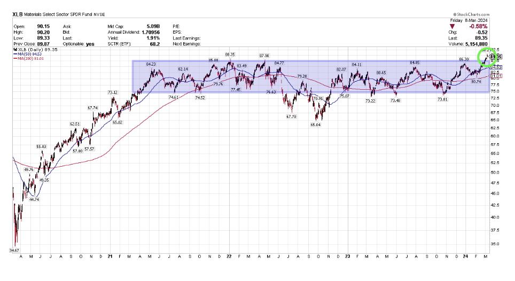Click the 87.90 peak price label
This screenshot has height=281, width=515.
(x=264, y=56)
